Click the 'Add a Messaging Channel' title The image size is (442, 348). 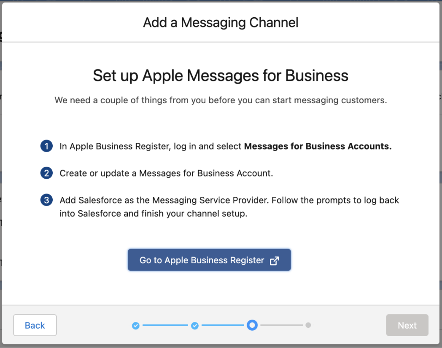(221, 22)
